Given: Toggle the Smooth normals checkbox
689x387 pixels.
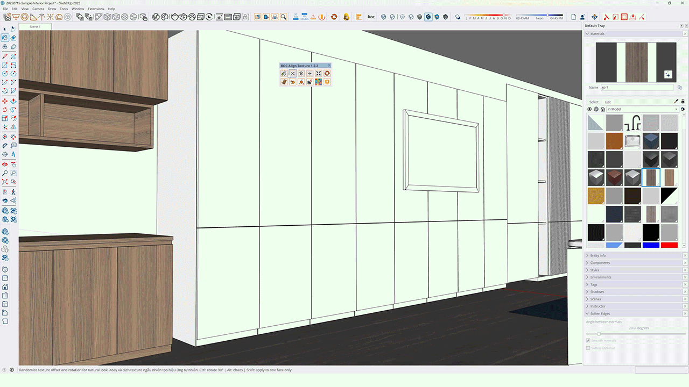Looking at the screenshot, I should tap(588, 340).
